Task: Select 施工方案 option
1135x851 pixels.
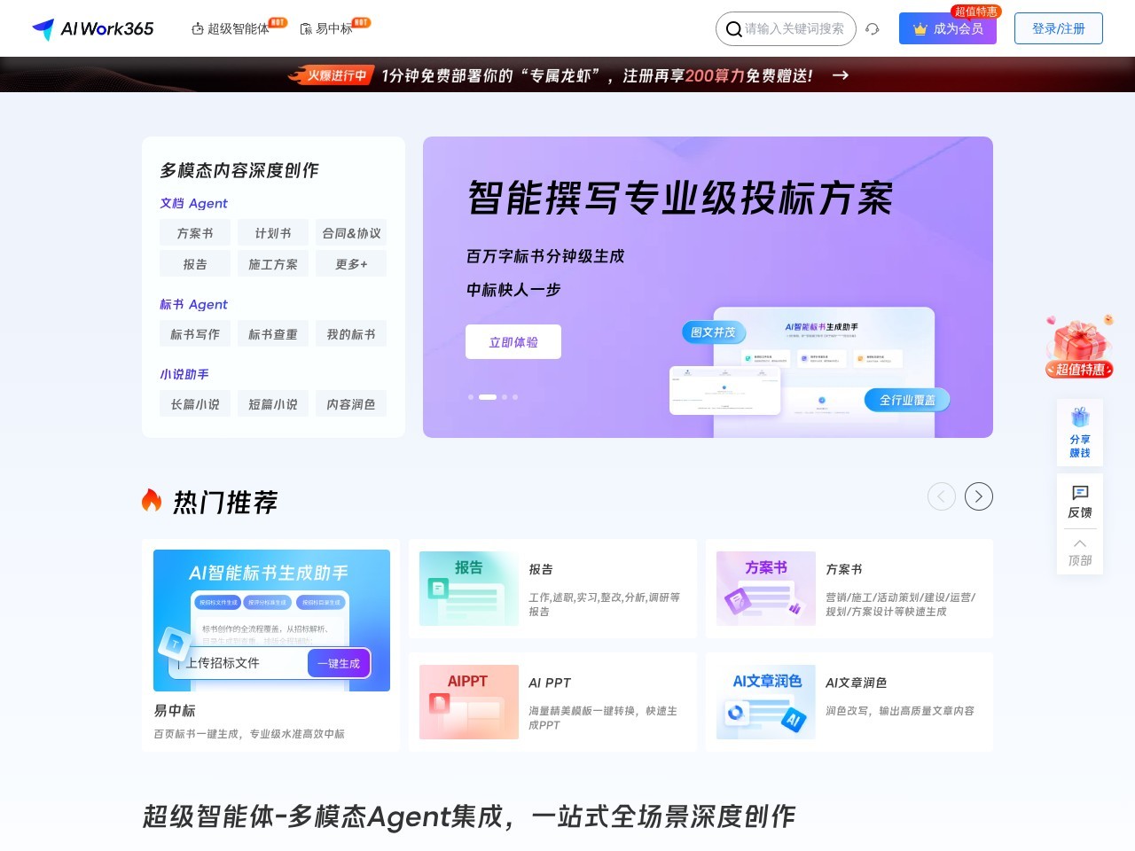Action: 273,264
